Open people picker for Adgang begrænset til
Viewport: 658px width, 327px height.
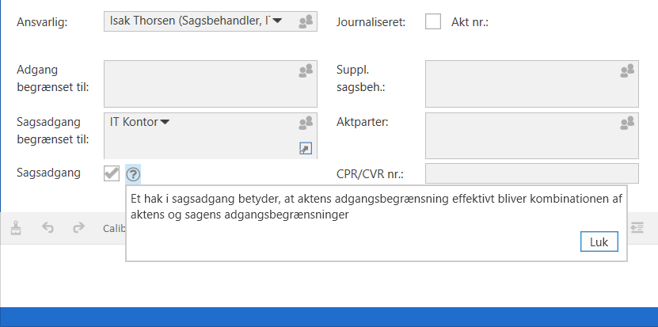306,72
